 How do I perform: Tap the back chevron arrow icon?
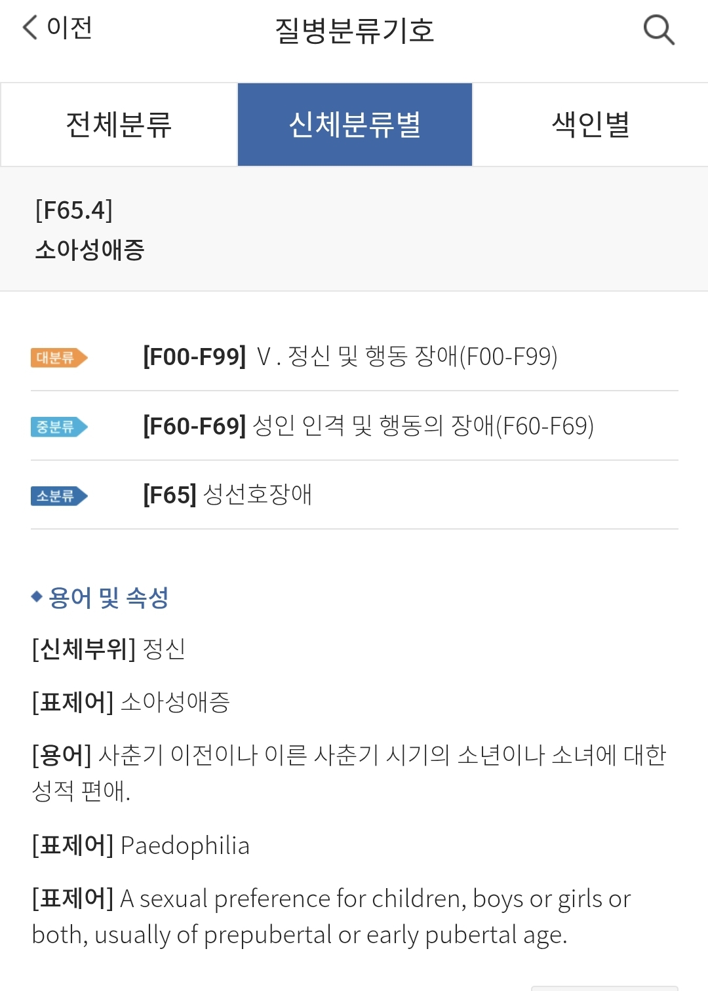[x=30, y=28]
